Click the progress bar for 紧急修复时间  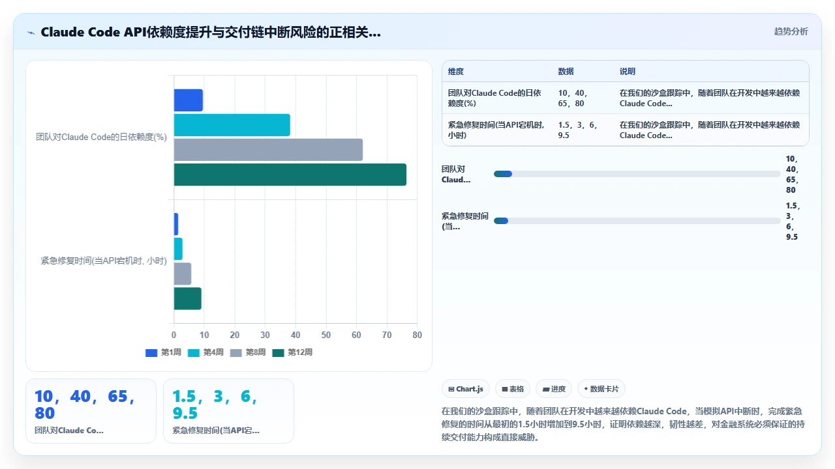637,221
